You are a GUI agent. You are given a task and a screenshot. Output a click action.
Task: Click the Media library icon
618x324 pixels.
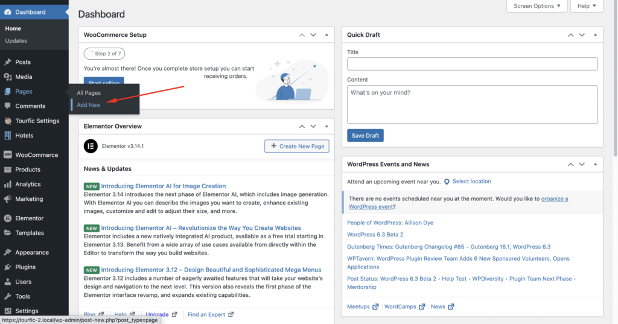point(7,77)
